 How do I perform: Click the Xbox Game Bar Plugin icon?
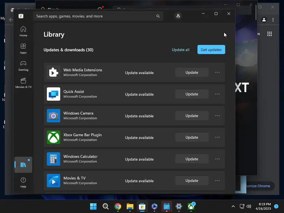54,137
